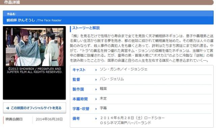
Task: Click the arrow marker next to 製作国
Action: click(96, 89)
